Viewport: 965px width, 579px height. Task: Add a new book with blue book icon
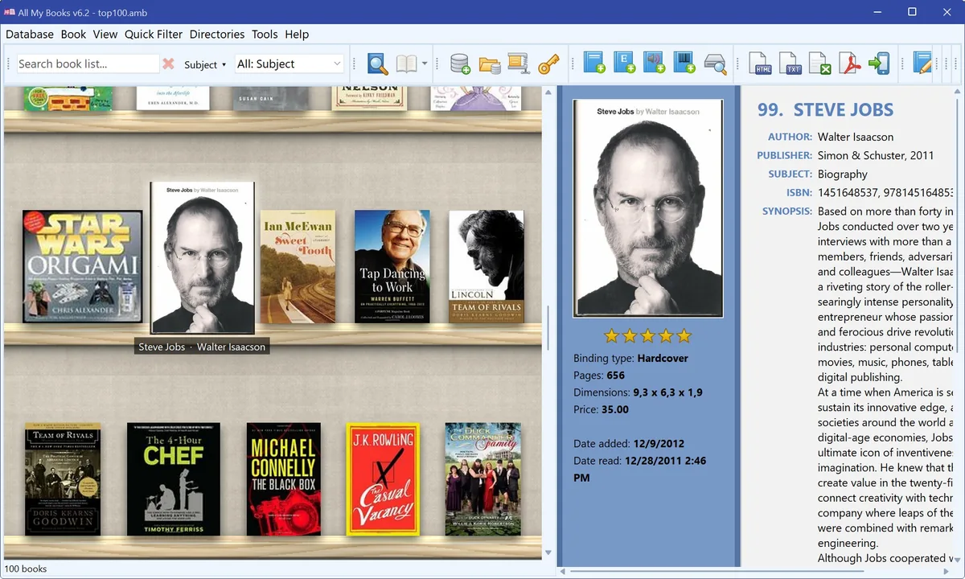pyautogui.click(x=594, y=64)
